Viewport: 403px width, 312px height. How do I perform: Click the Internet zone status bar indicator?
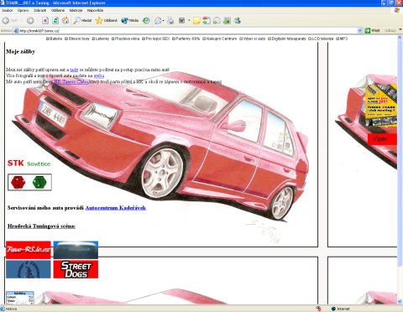click(341, 309)
